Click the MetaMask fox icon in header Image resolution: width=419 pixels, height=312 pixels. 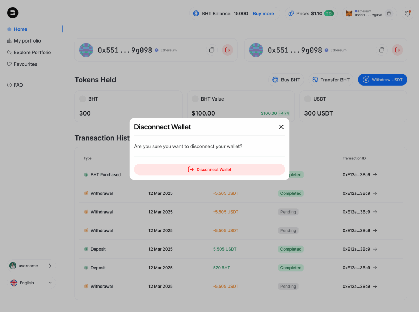(x=349, y=14)
